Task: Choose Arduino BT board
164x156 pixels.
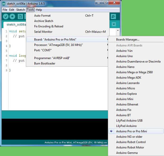Action: pos(136,115)
